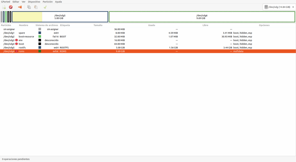Sort by the Tamaño column header

tap(98, 25)
